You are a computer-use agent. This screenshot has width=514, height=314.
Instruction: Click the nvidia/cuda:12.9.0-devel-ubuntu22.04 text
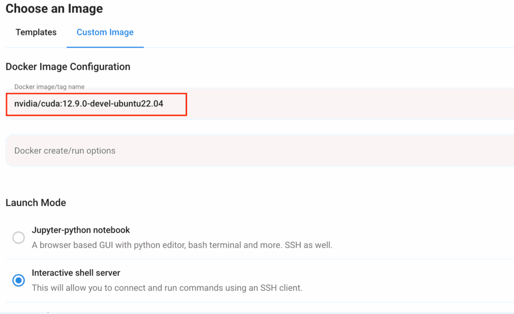click(x=89, y=104)
